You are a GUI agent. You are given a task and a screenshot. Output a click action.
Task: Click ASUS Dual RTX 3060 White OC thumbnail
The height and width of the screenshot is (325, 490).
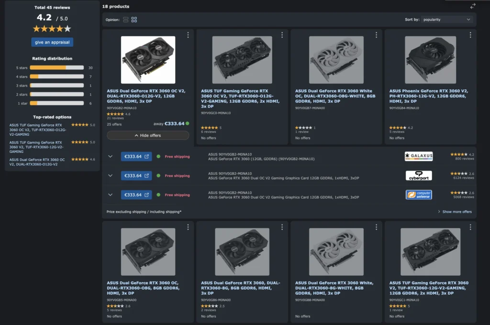tap(336, 60)
